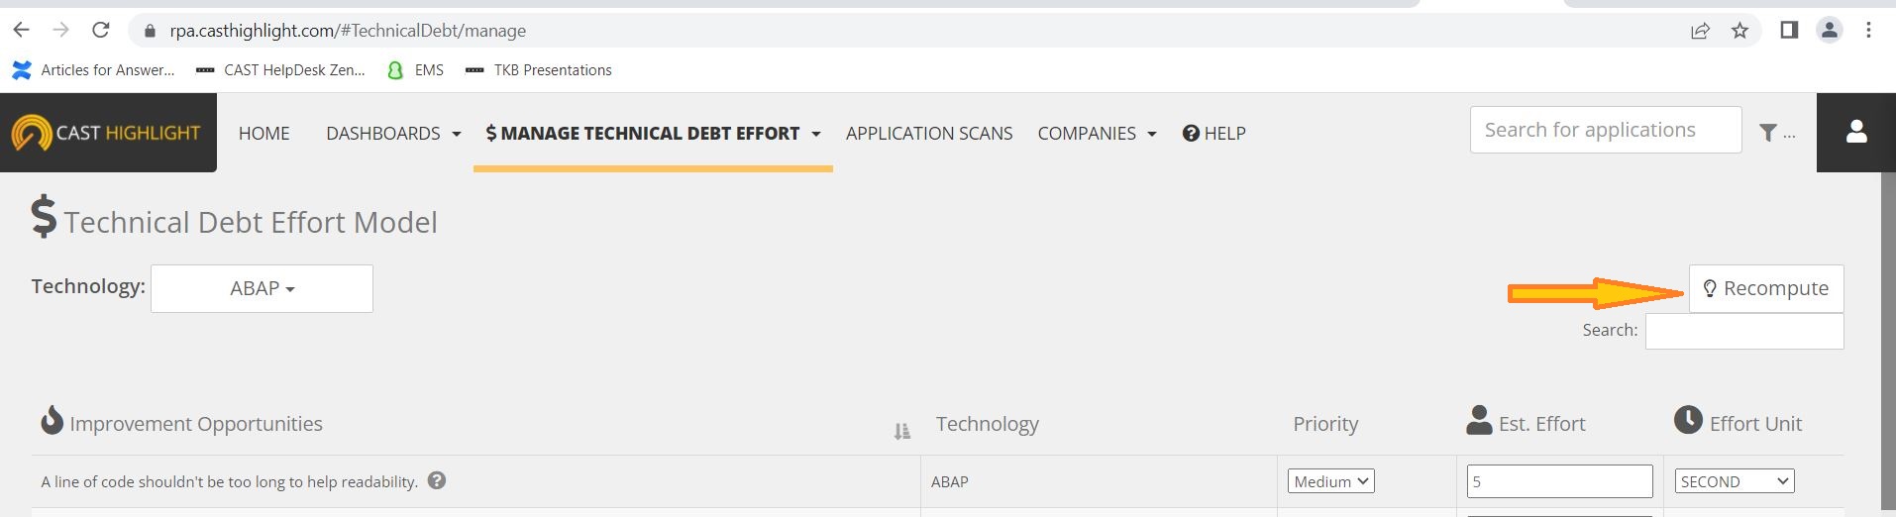This screenshot has width=1896, height=517.
Task: Expand the Companies menu
Action: pos(1097,133)
